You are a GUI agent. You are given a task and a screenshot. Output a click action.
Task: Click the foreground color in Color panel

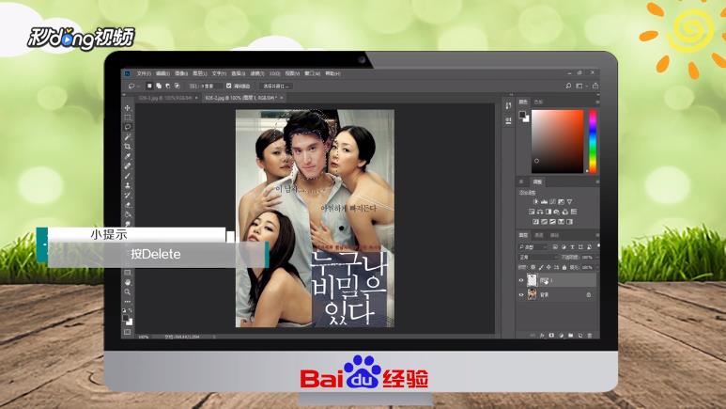(522, 115)
